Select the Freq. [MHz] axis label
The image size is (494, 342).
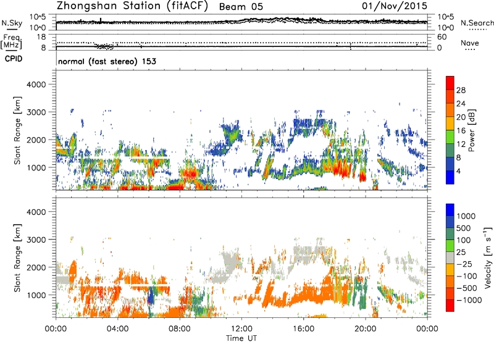point(12,42)
